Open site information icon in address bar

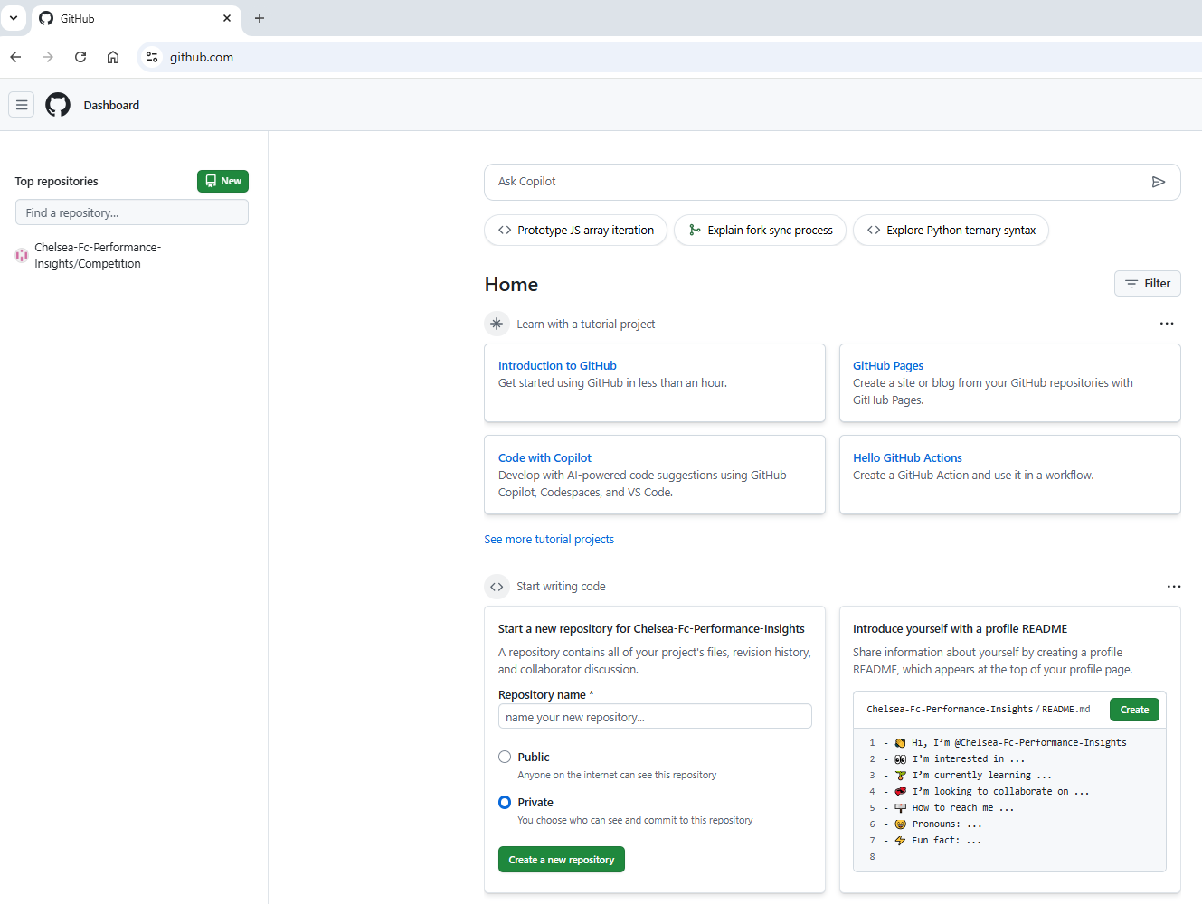click(152, 57)
